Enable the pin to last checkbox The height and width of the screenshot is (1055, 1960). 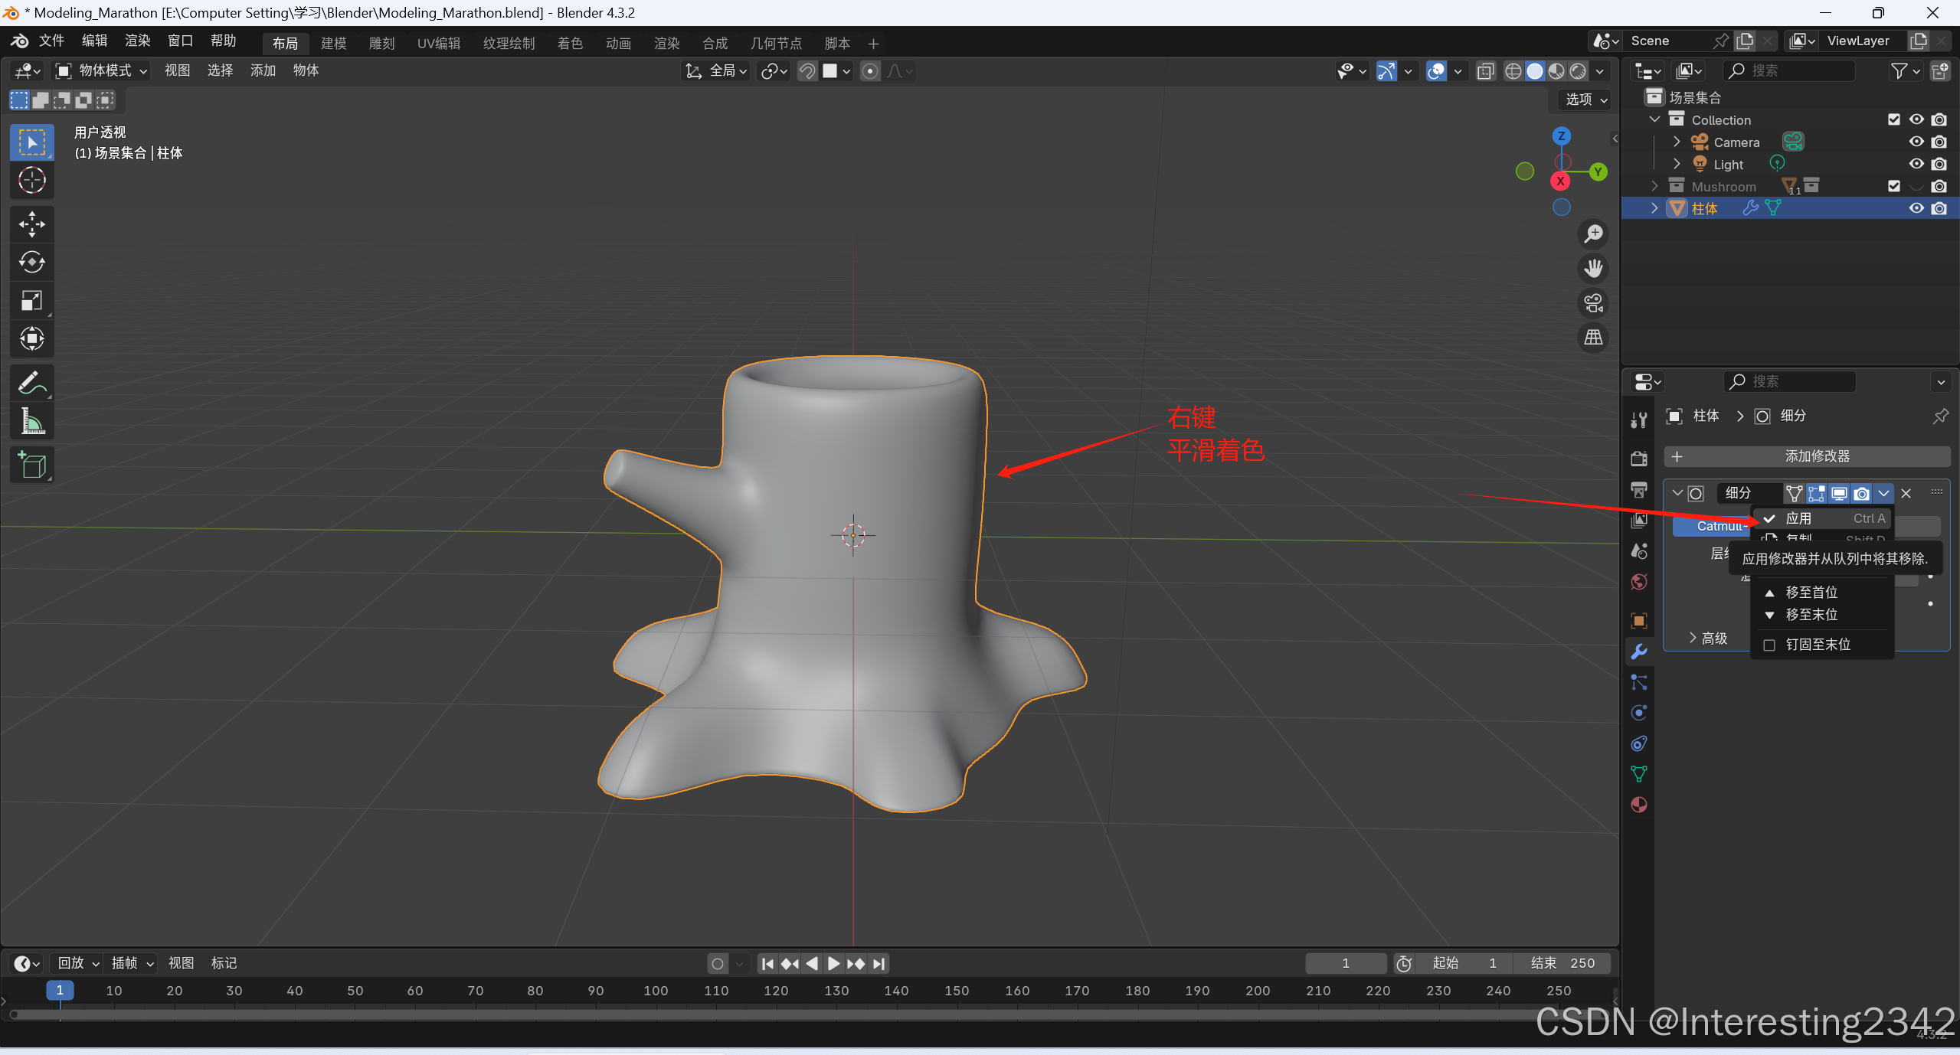(x=1769, y=645)
